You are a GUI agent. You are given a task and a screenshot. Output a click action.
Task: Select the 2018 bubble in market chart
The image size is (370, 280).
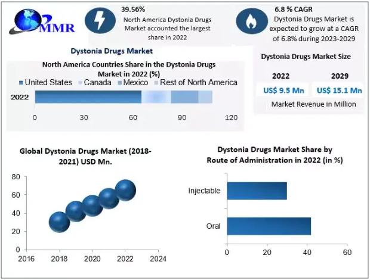click(x=59, y=222)
